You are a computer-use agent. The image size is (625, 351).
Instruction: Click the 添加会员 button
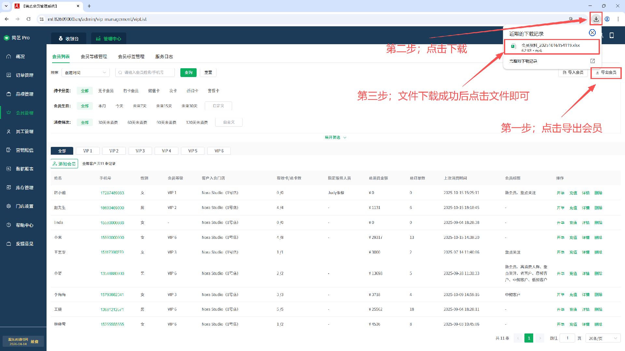click(64, 164)
